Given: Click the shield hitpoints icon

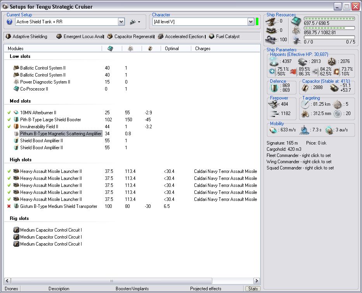Looking at the screenshot, I should pyautogui.click(x=274, y=61).
